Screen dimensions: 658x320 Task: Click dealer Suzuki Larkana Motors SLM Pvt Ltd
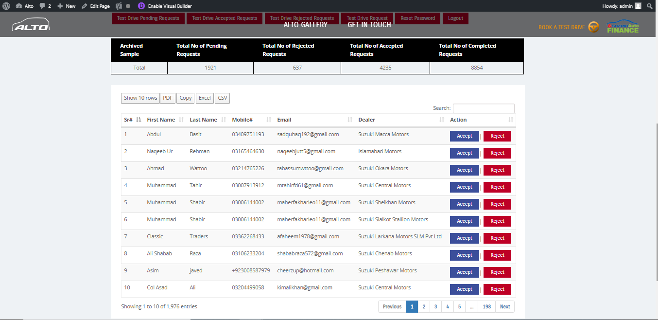click(x=400, y=236)
